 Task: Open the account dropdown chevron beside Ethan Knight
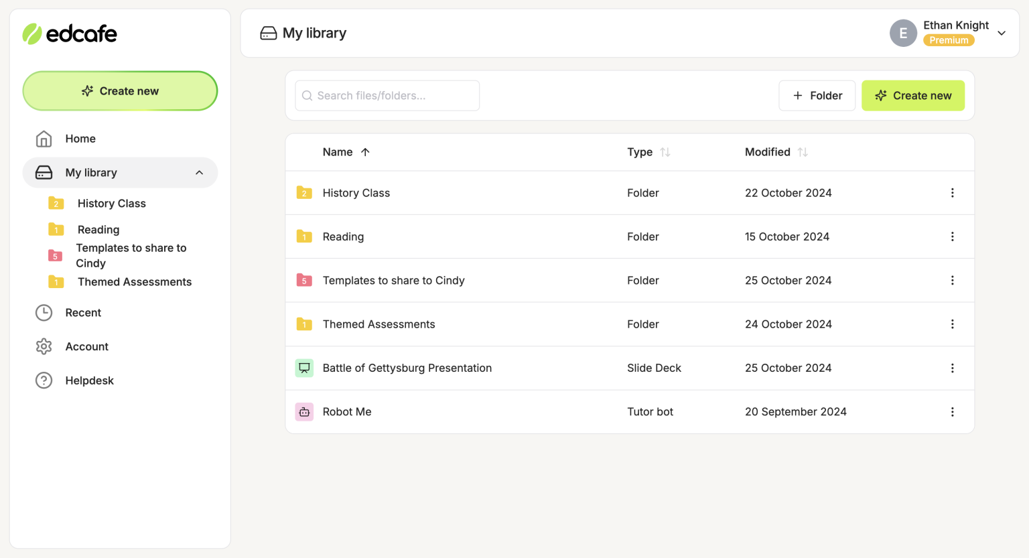coord(1002,33)
